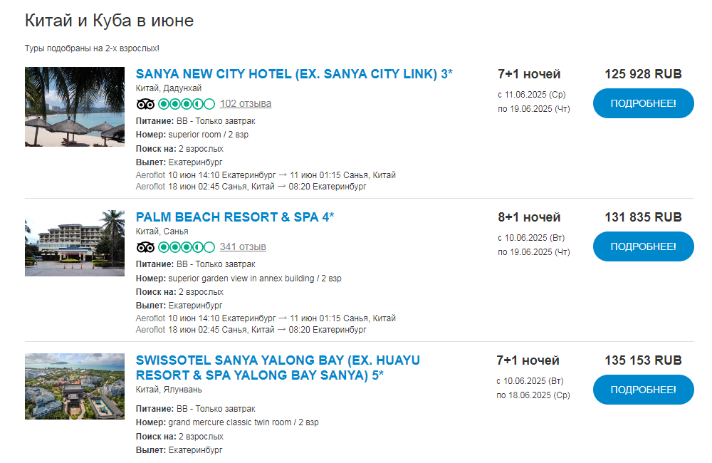Image resolution: width=712 pixels, height=463 pixels.
Task: Click the 131 835 RUB price
Action: pyautogui.click(x=644, y=217)
